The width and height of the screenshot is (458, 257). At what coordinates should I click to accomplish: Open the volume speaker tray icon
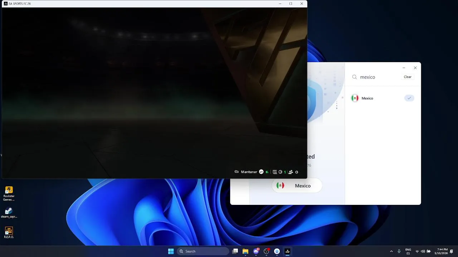click(x=423, y=251)
